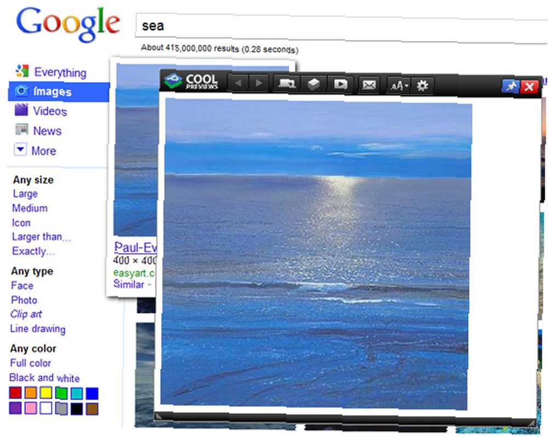Pick the teal color swatch
548x437 pixels.
pyautogui.click(x=77, y=393)
